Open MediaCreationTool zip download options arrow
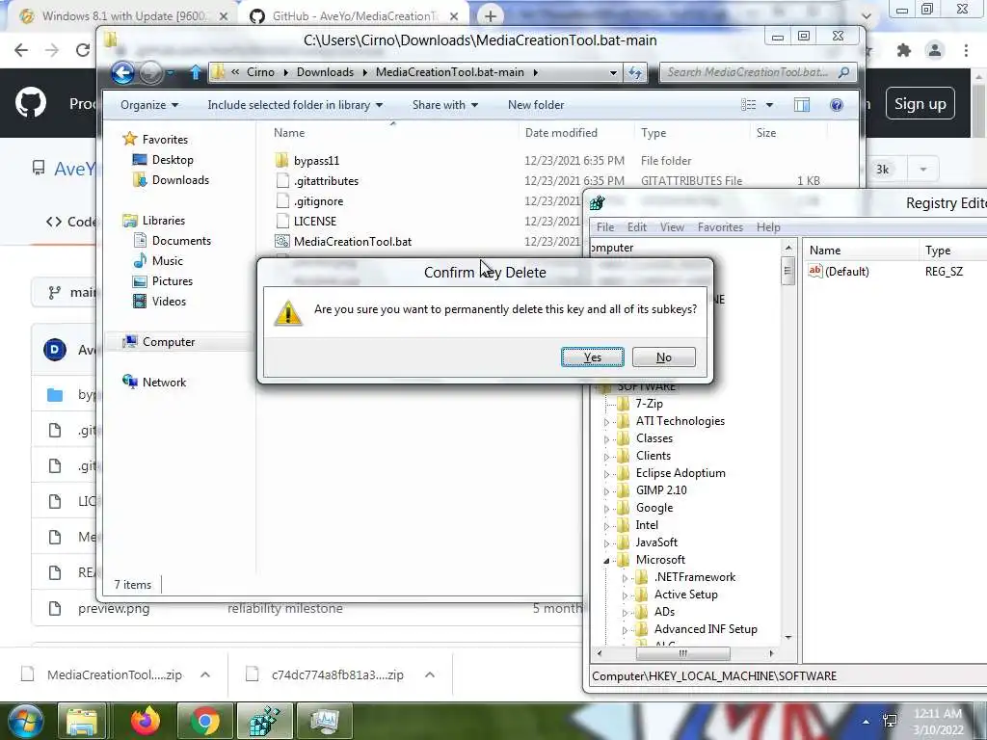 205,674
